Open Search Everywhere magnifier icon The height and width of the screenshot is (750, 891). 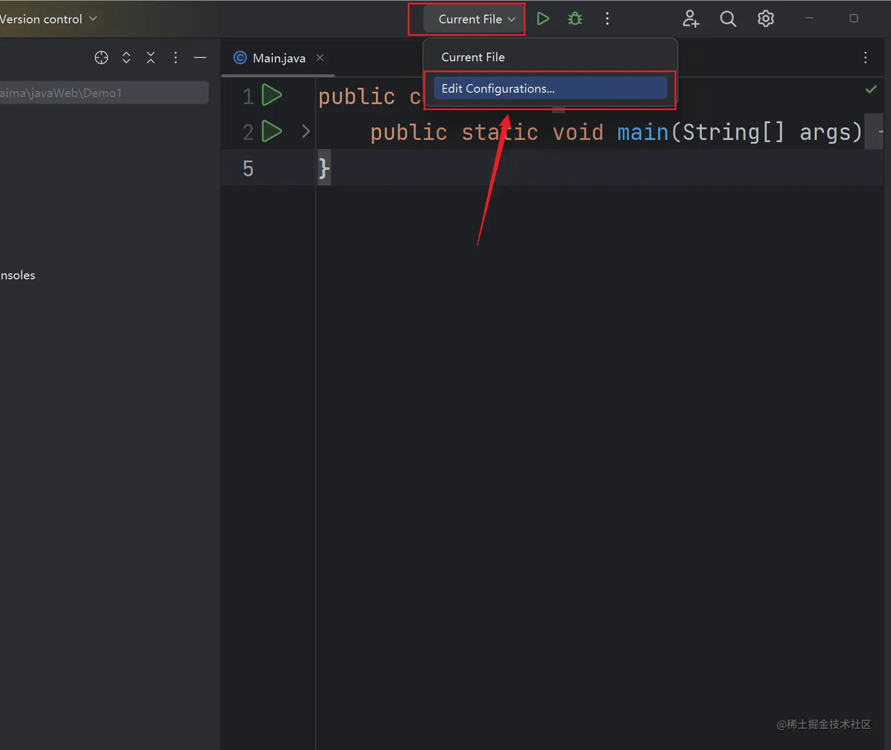tap(728, 19)
